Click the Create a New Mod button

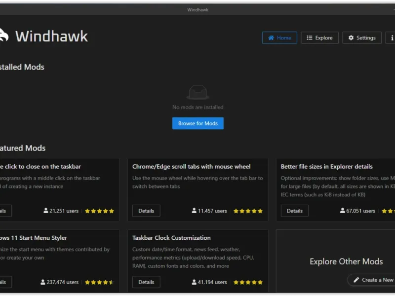point(372,280)
